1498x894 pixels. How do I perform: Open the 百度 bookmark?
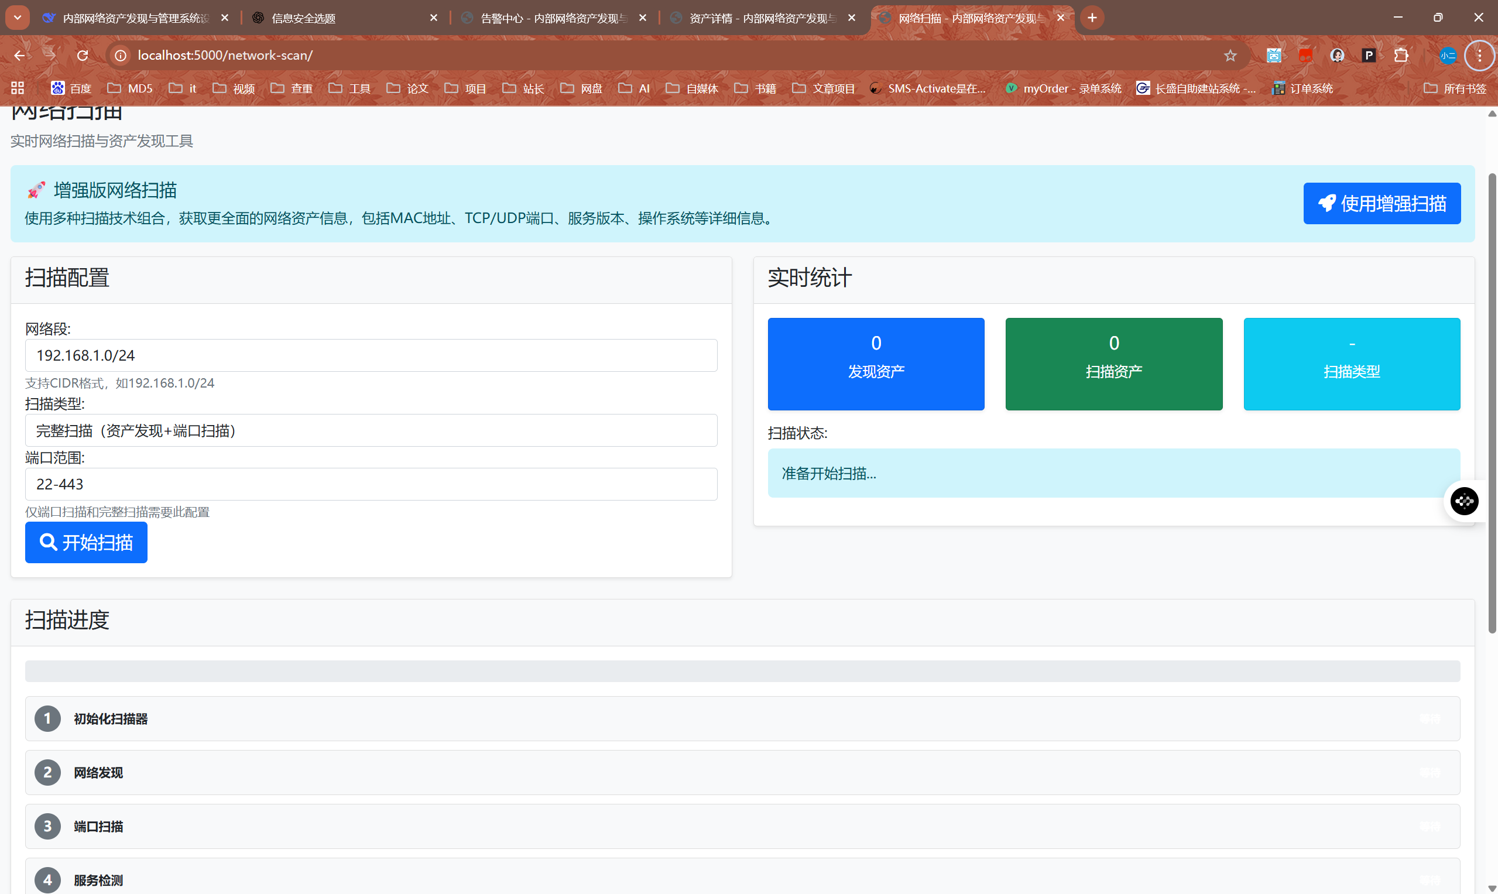(x=71, y=88)
